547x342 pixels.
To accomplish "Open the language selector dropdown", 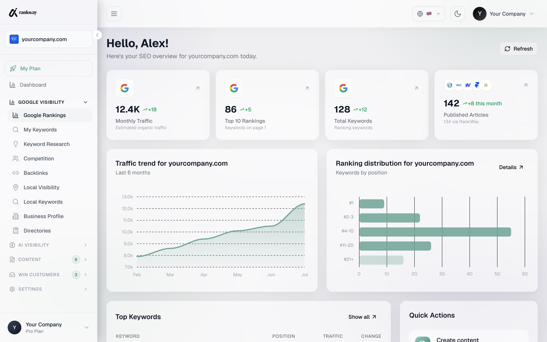I will (x=429, y=14).
